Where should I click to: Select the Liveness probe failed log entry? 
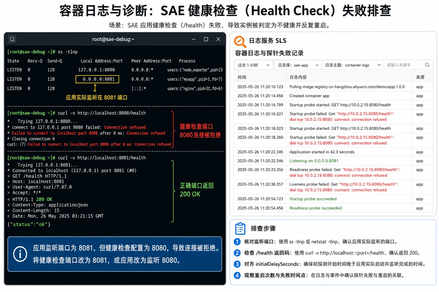pos(333,187)
